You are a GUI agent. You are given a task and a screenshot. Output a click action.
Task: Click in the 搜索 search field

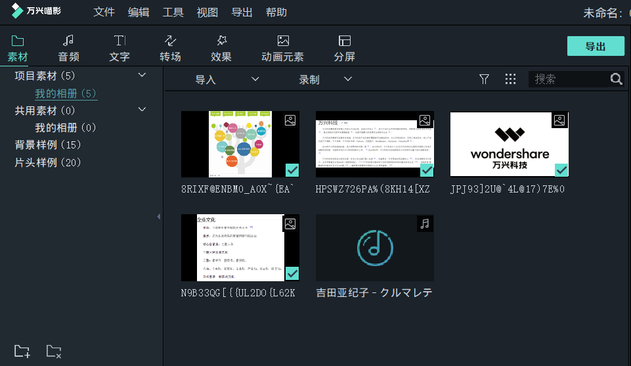pos(569,80)
